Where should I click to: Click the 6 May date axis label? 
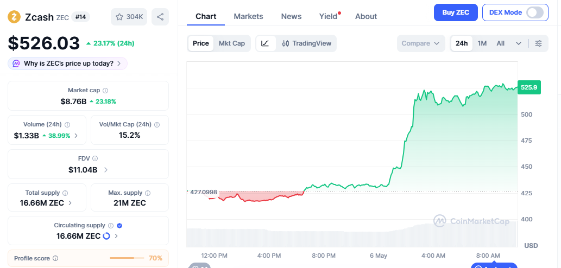379,256
